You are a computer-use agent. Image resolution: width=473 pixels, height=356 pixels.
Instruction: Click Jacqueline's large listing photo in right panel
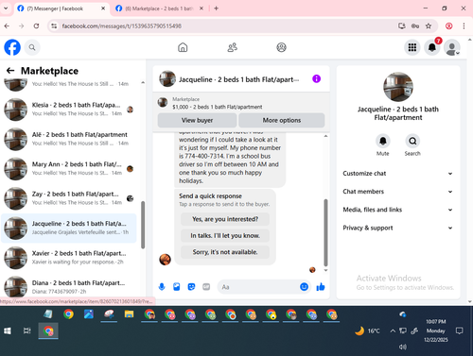398,87
